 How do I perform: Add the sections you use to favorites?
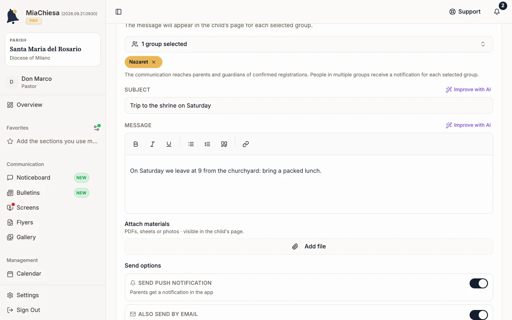point(53,141)
